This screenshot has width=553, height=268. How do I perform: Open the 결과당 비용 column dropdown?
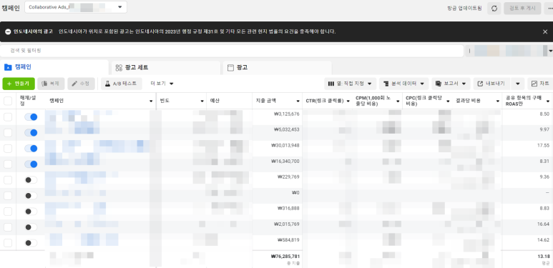pyautogui.click(x=498, y=101)
